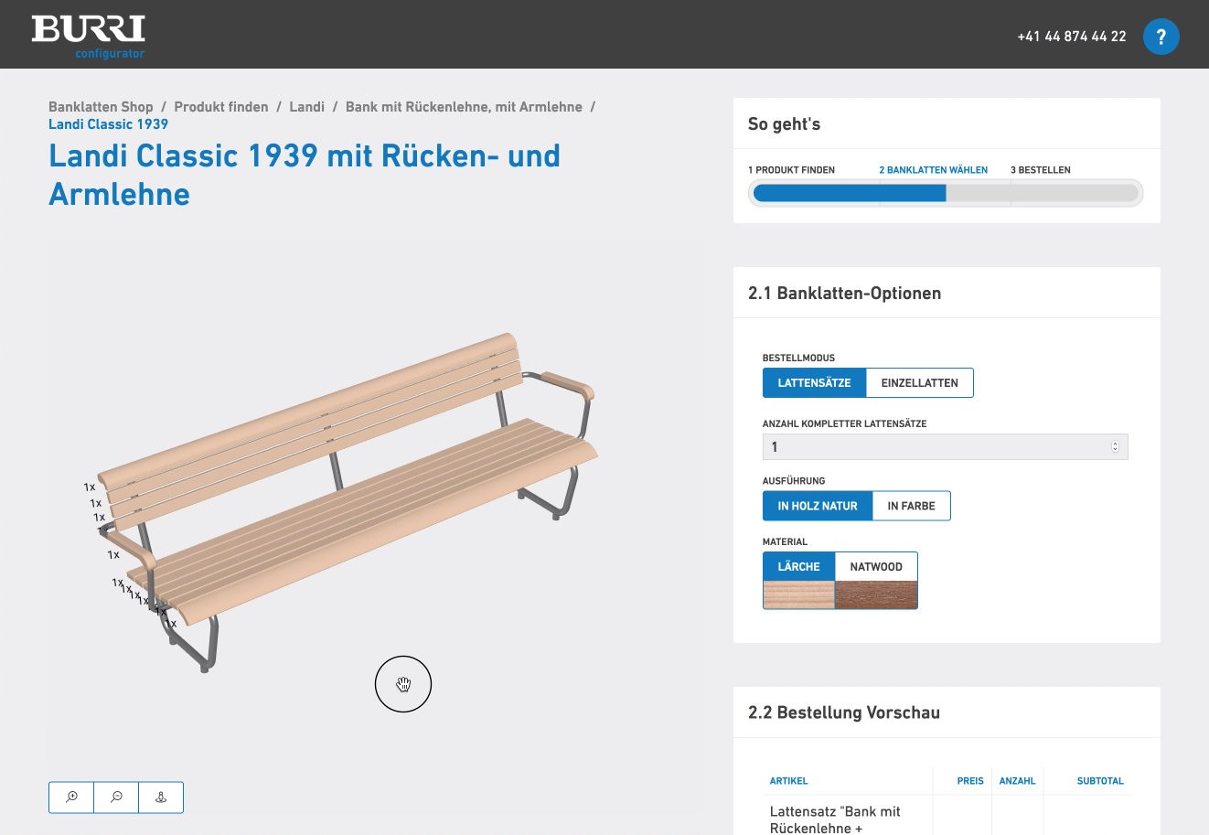Choose the In Farbe finish option
Viewport: 1209px width, 835px height.
pyautogui.click(x=911, y=506)
